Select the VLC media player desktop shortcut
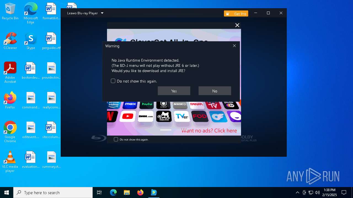 pyautogui.click(x=10, y=162)
